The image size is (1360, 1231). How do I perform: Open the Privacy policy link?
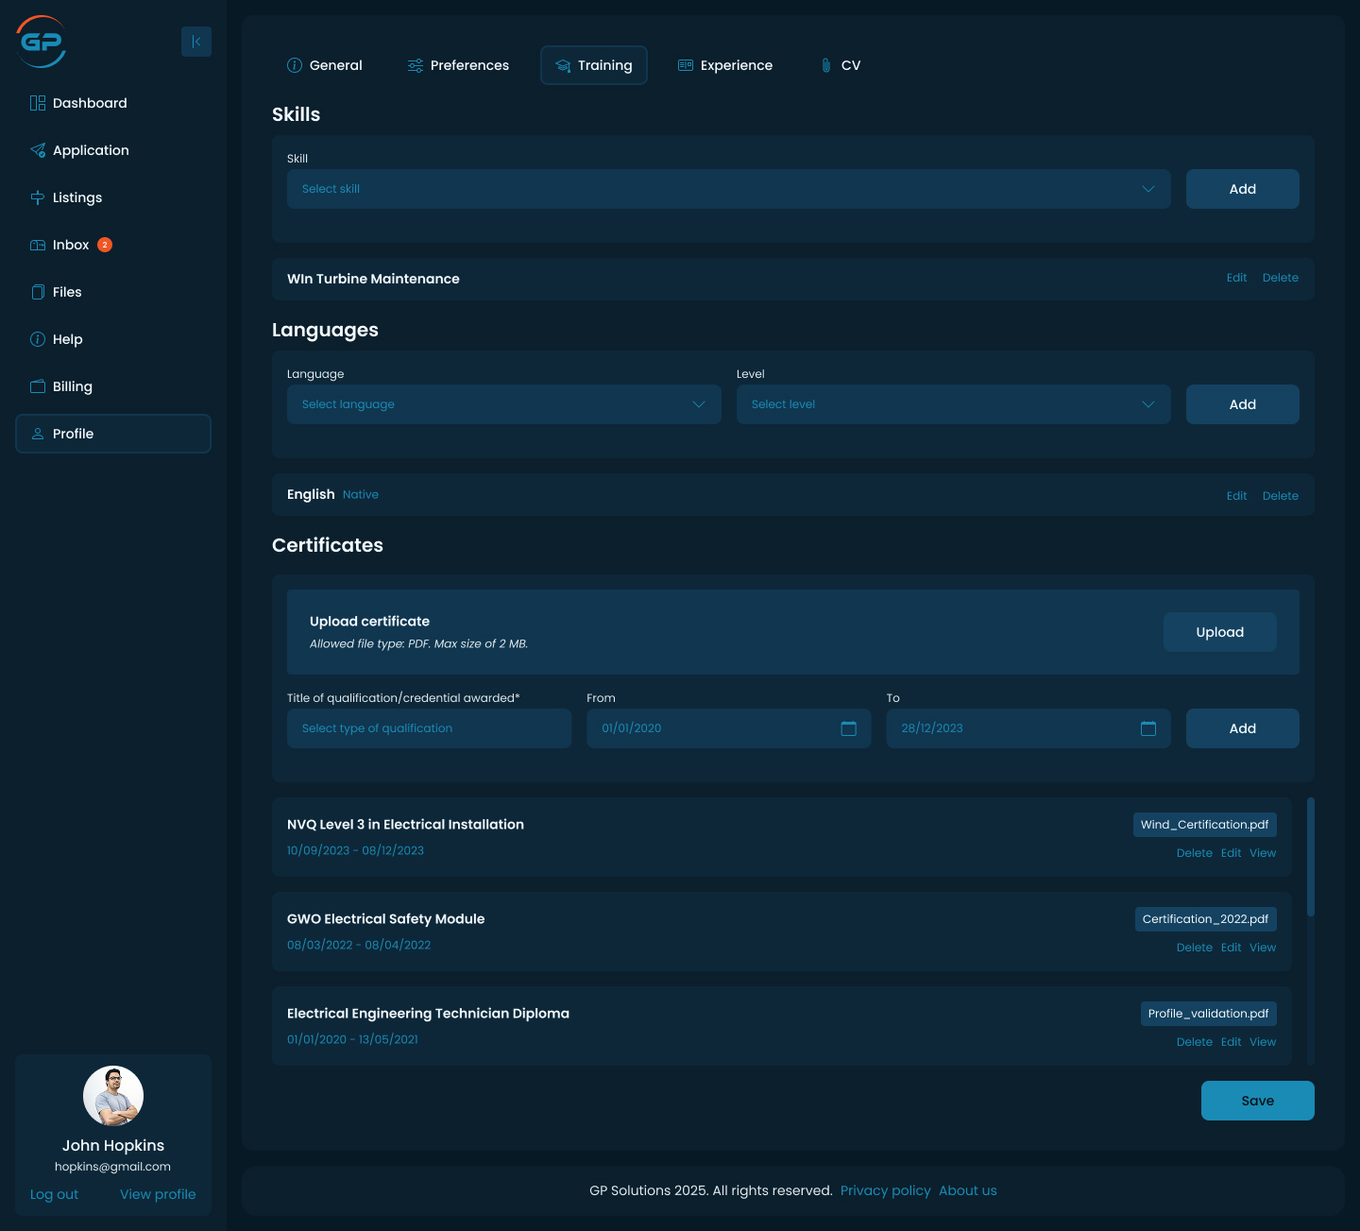pyautogui.click(x=885, y=1190)
